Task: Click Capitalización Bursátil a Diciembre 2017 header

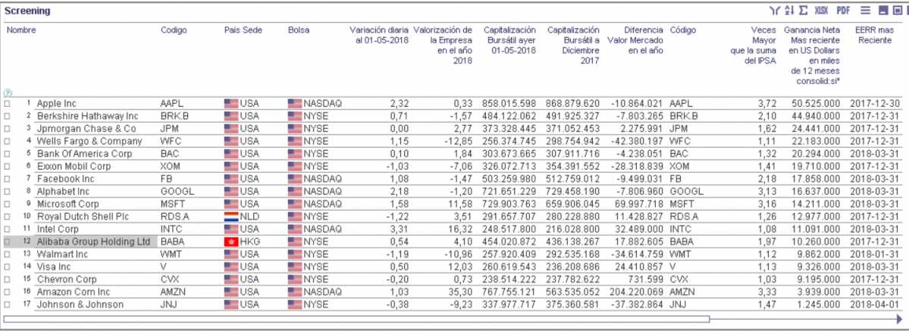Action: tap(573, 45)
